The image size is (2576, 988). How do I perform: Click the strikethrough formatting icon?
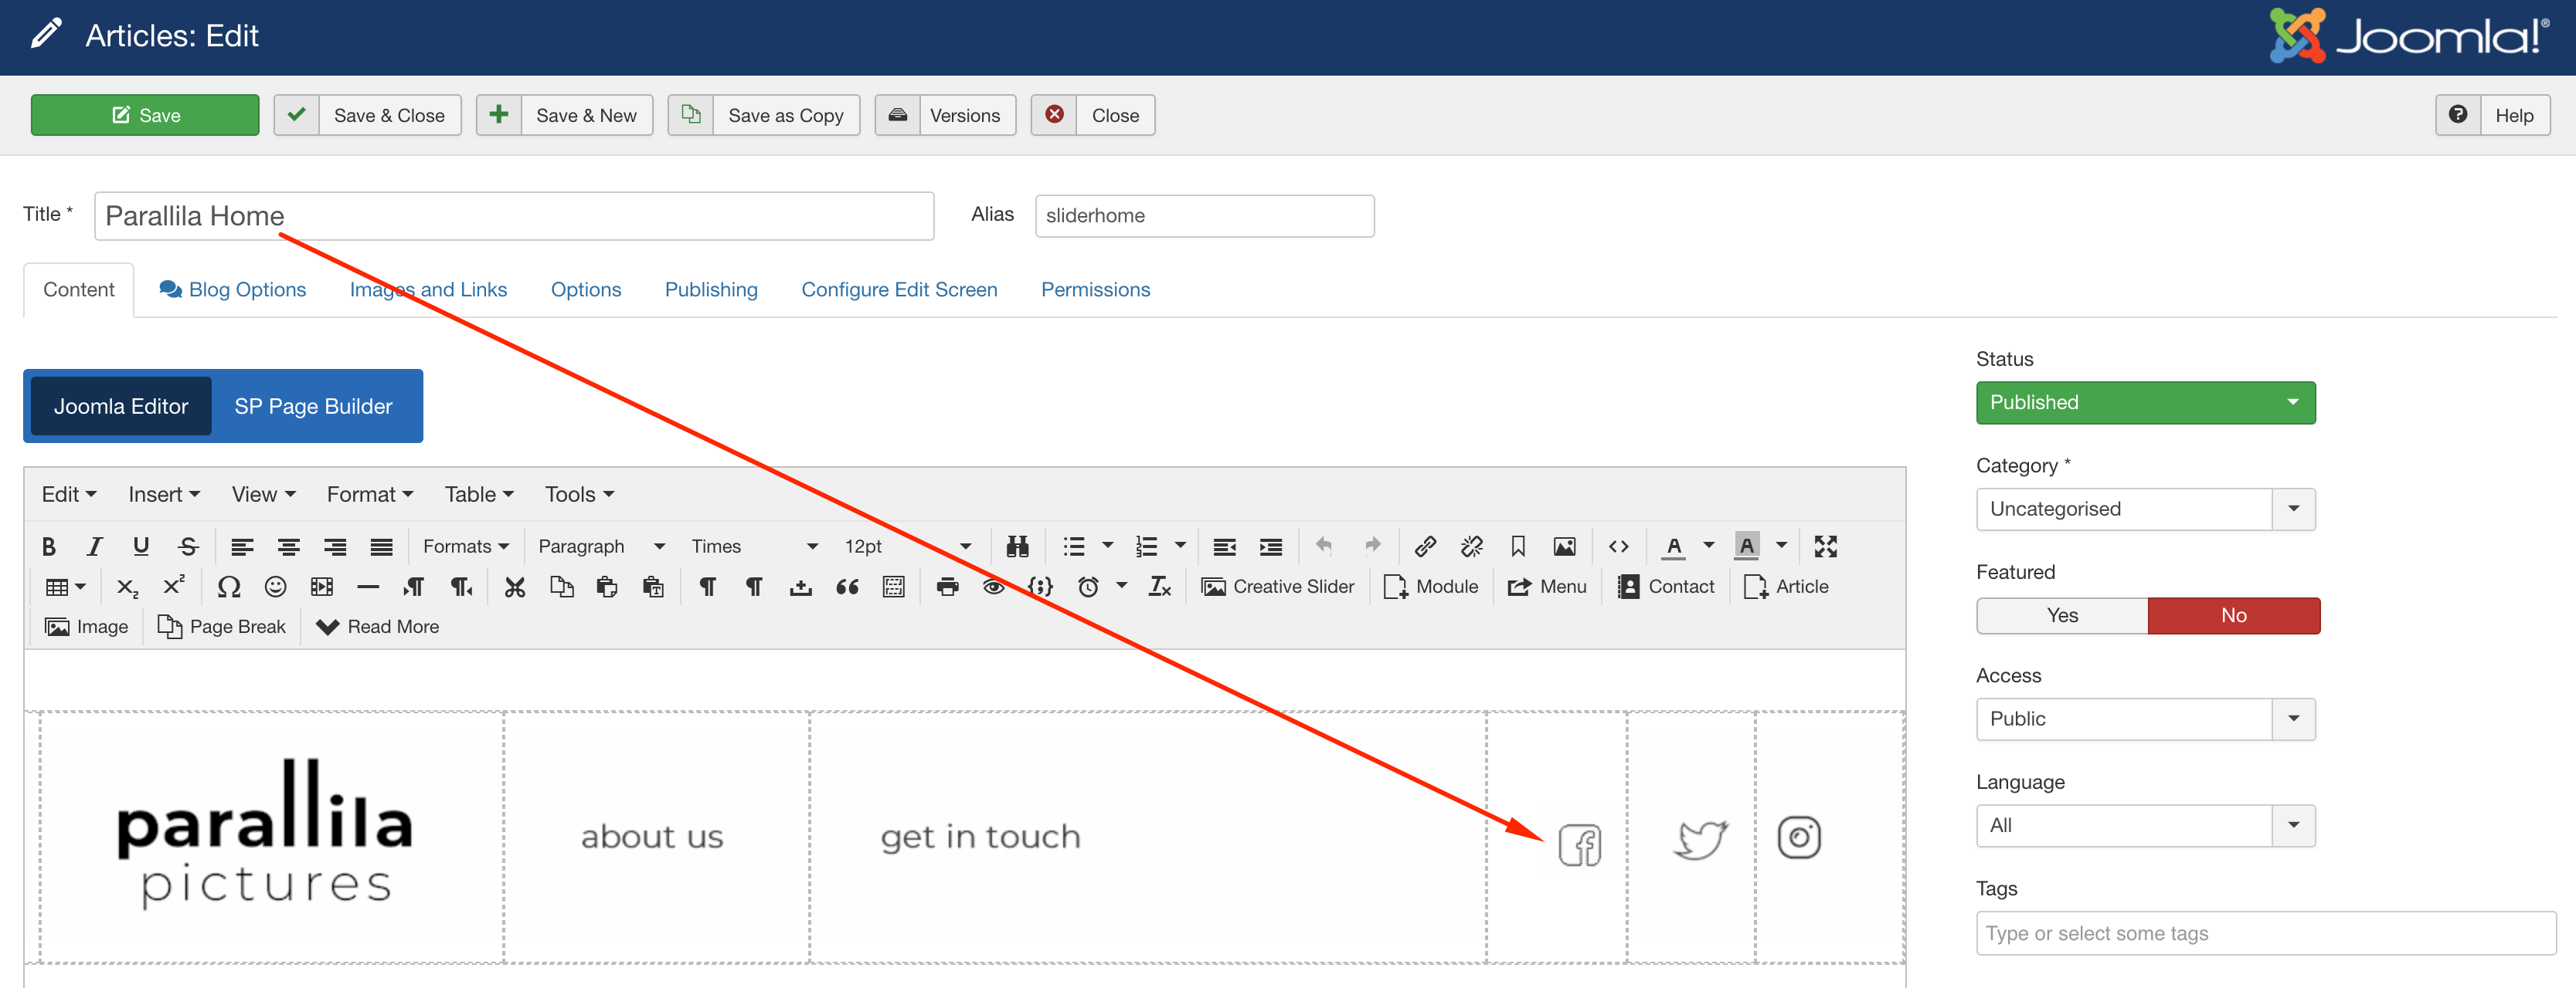(188, 546)
